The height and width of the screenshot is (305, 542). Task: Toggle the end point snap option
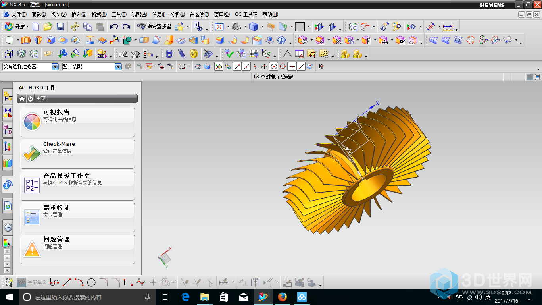tap(237, 67)
